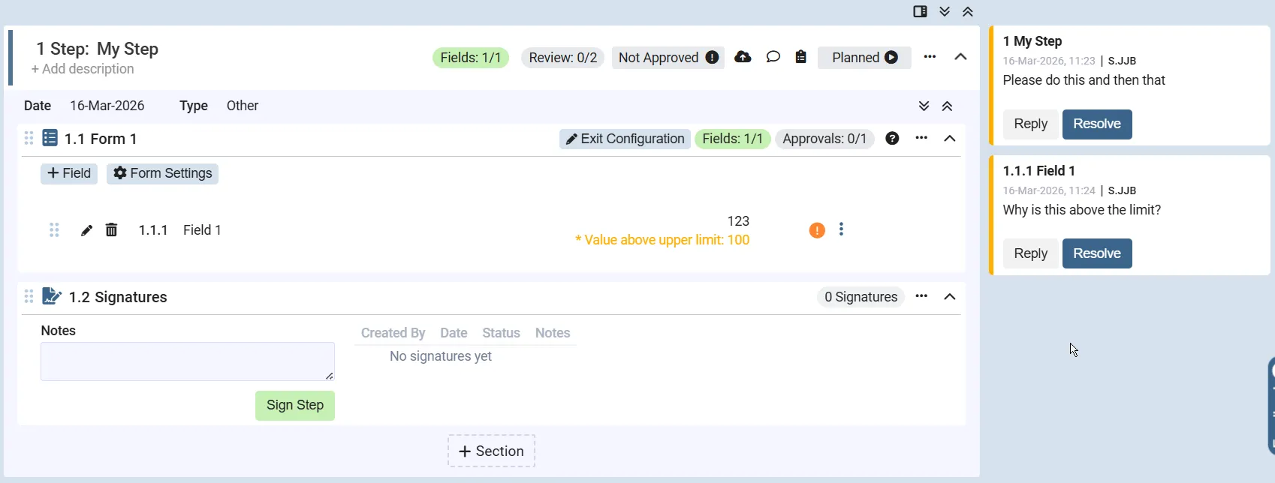1275x483 pixels.
Task: Open the step header three-dot menu
Action: tap(930, 57)
